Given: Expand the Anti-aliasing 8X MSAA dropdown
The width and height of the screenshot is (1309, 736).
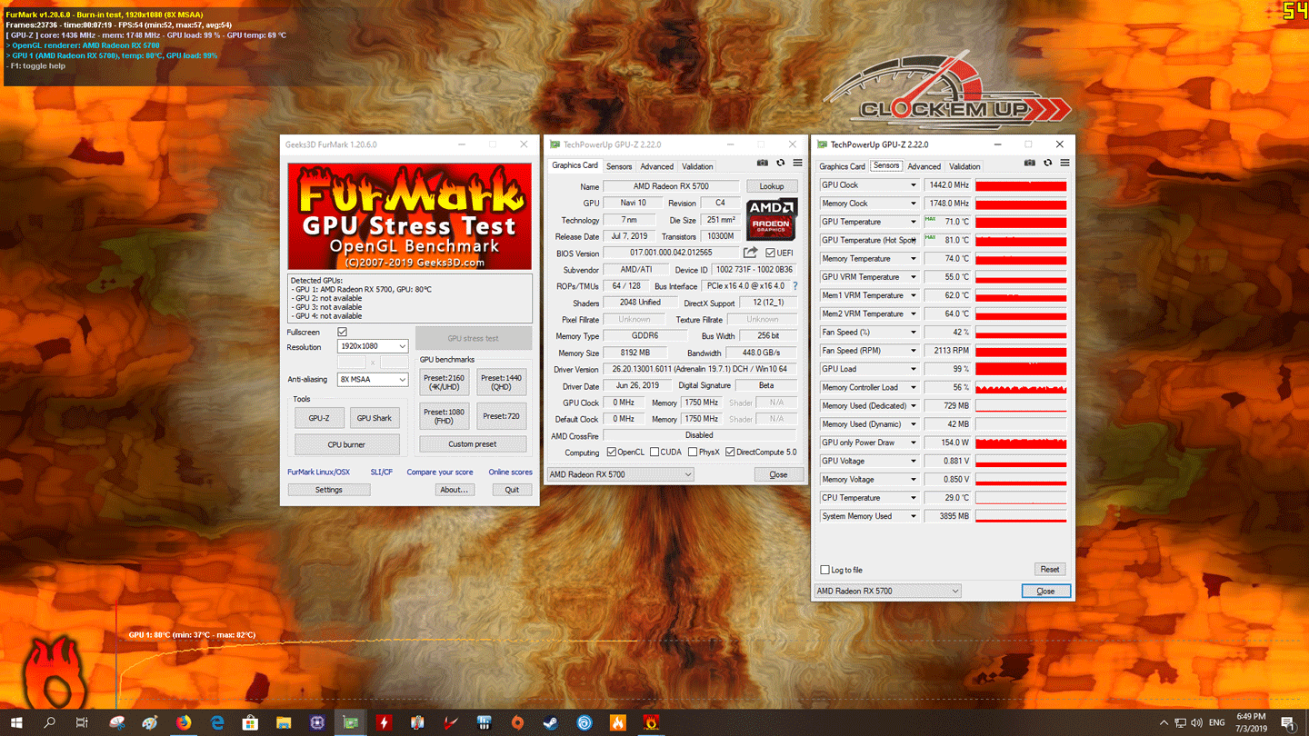Looking at the screenshot, I should (x=373, y=379).
